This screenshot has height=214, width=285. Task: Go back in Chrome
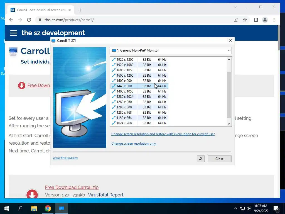click(x=11, y=20)
